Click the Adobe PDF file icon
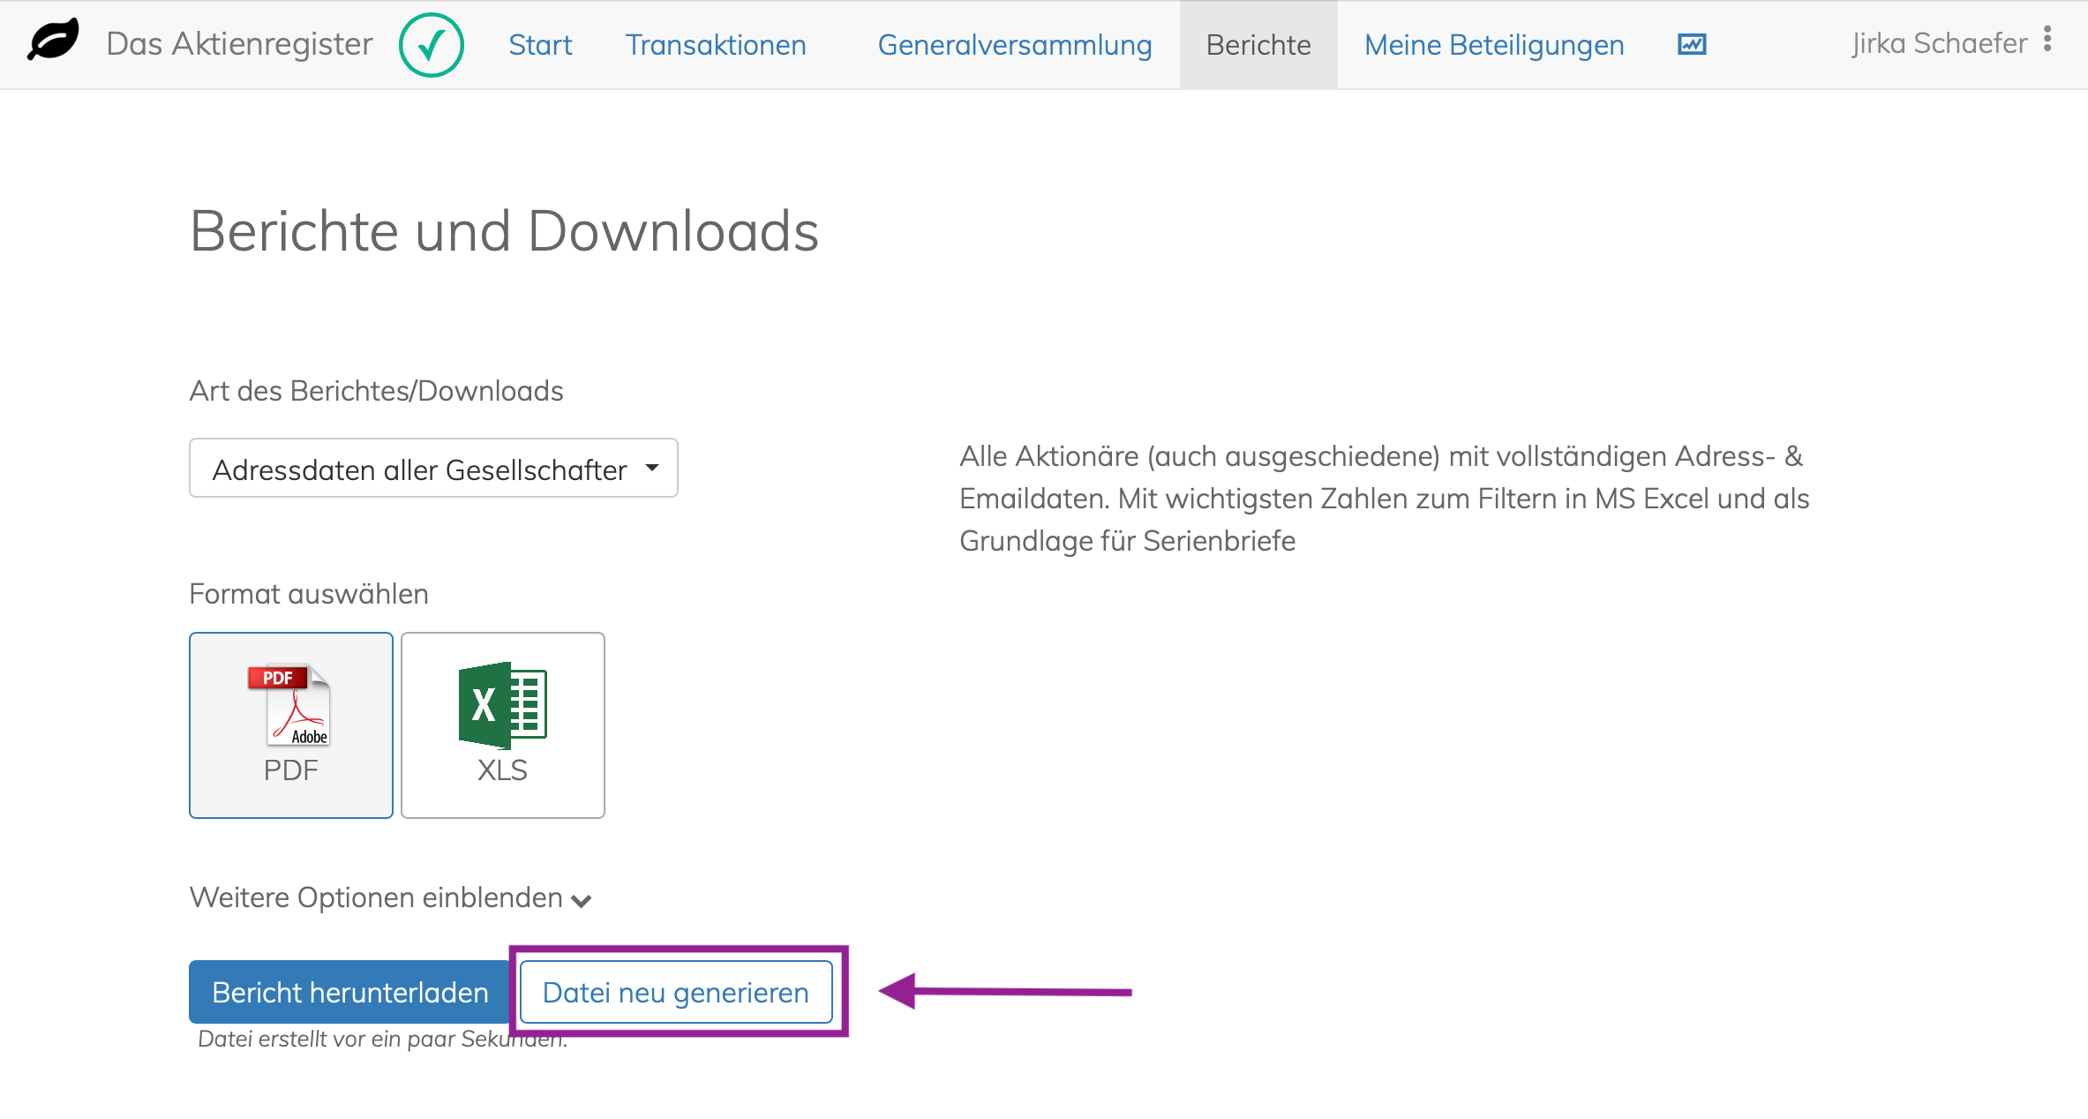This screenshot has height=1119, width=2088. click(290, 704)
